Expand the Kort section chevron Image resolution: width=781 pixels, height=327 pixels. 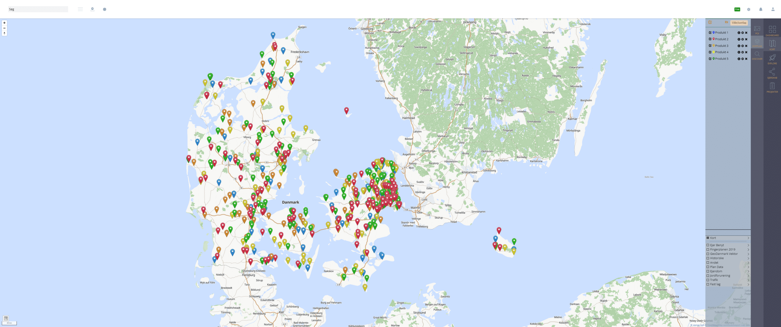click(x=748, y=238)
